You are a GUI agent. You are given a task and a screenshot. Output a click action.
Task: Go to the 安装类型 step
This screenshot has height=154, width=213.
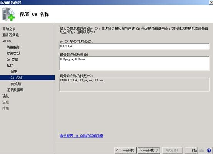pos(13,53)
